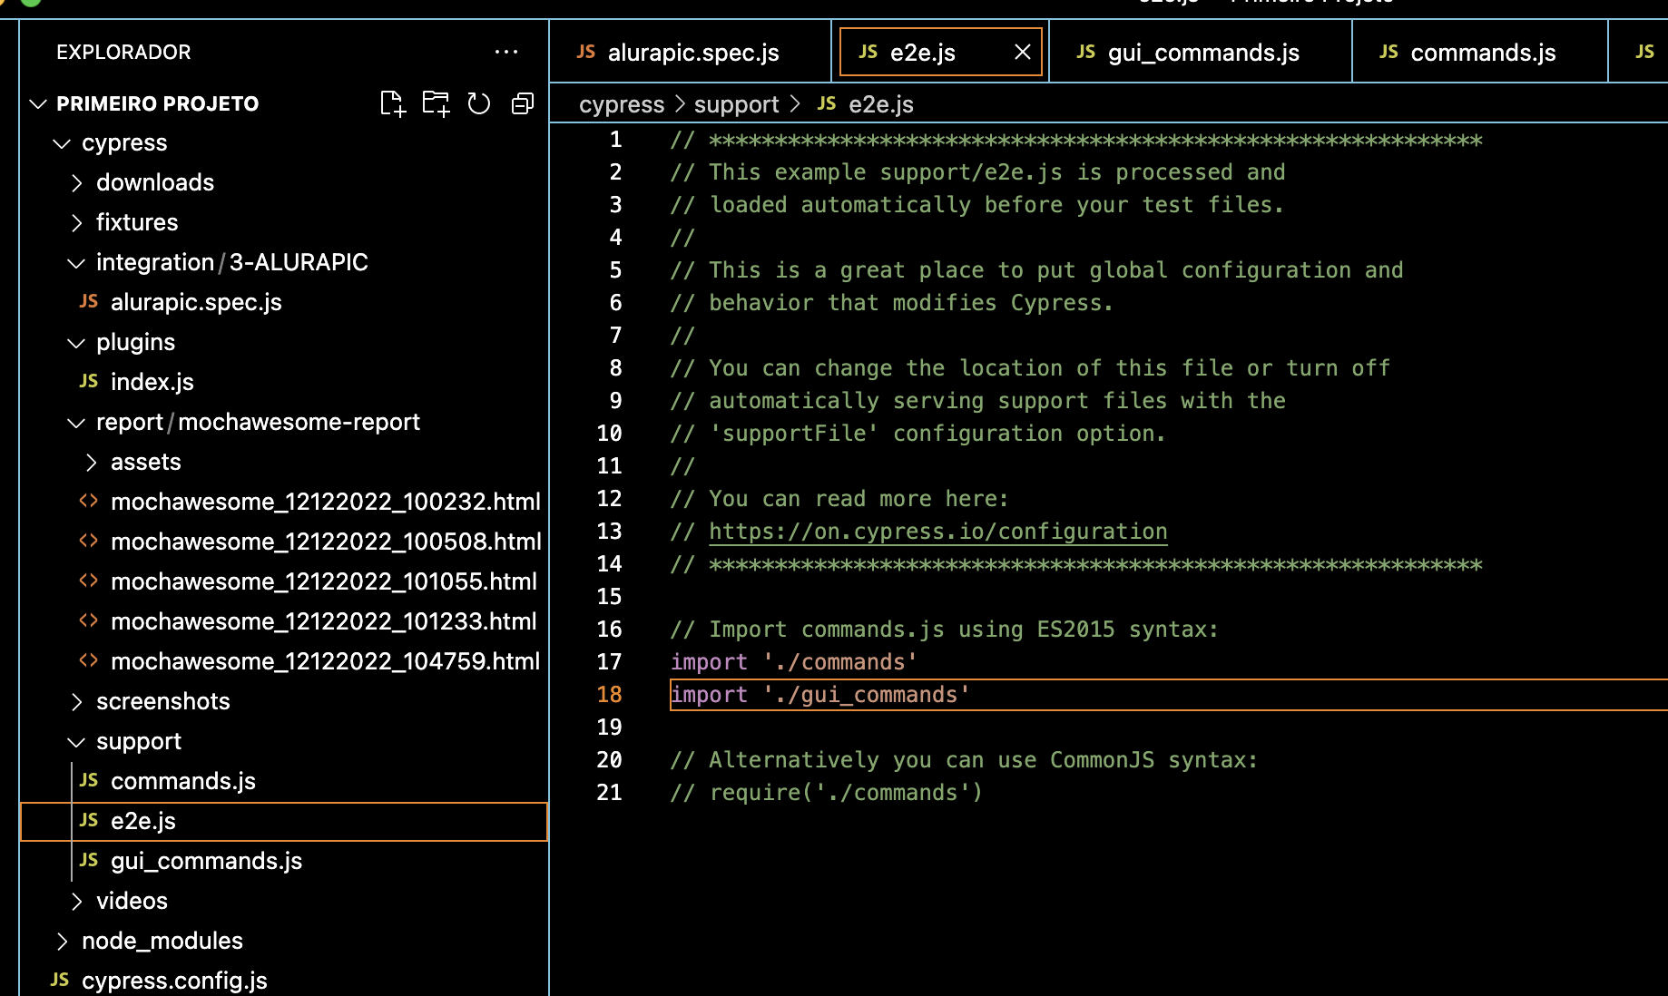The width and height of the screenshot is (1668, 996).
Task: Follow the on.cypress.io/configuration link
Action: [937, 532]
